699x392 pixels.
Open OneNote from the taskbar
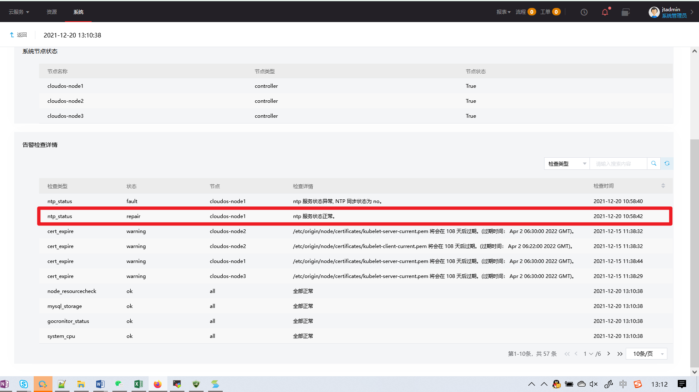[5, 384]
